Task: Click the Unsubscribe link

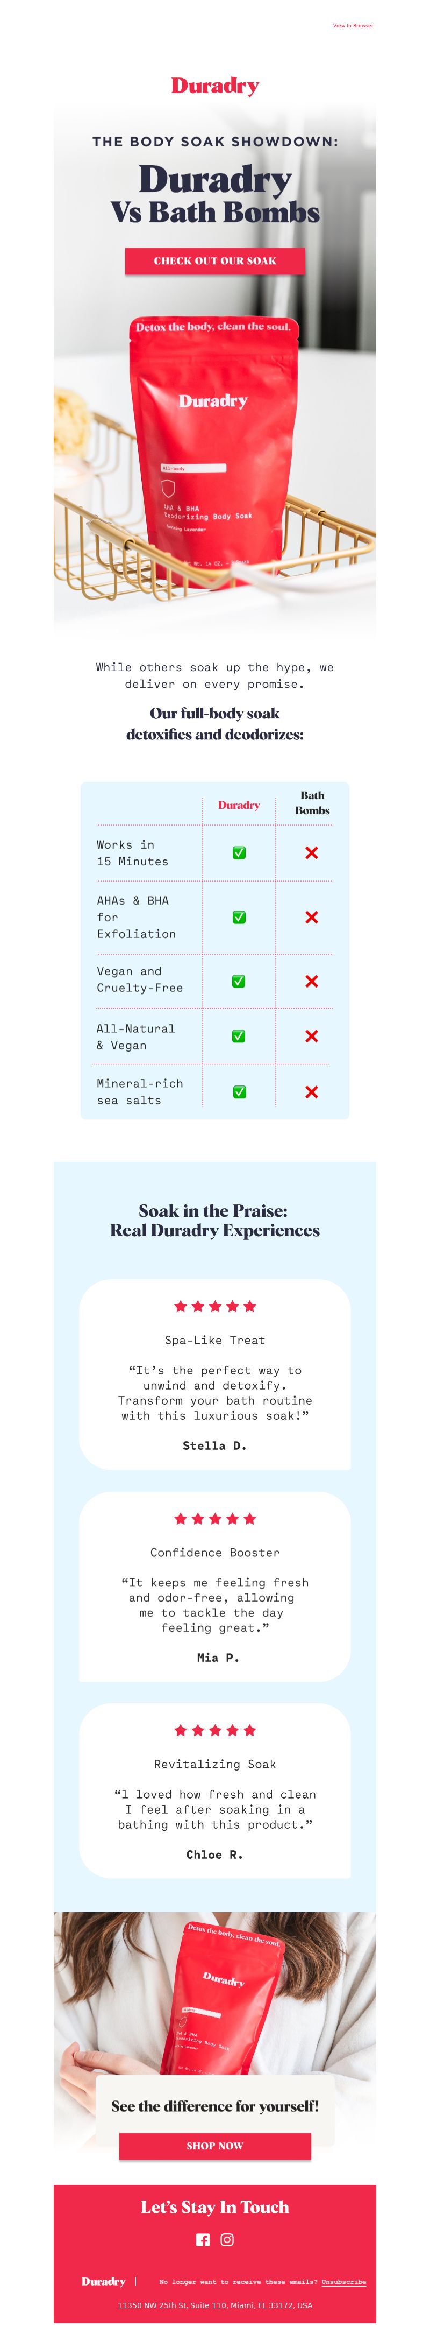Action: coord(344,2281)
